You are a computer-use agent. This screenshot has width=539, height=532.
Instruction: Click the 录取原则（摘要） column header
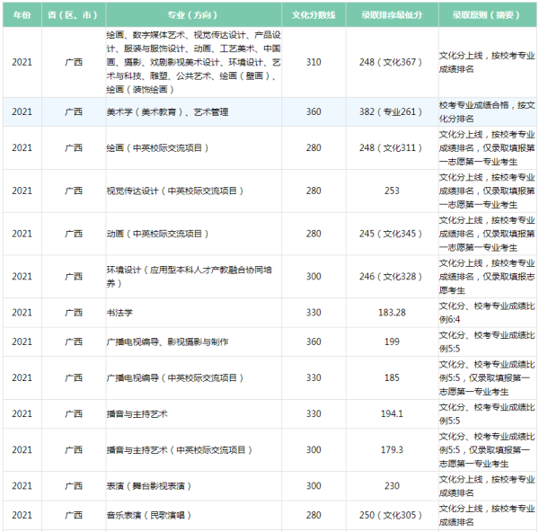tap(487, 14)
